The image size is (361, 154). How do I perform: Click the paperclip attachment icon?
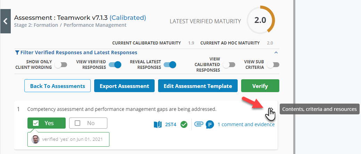click(199, 124)
